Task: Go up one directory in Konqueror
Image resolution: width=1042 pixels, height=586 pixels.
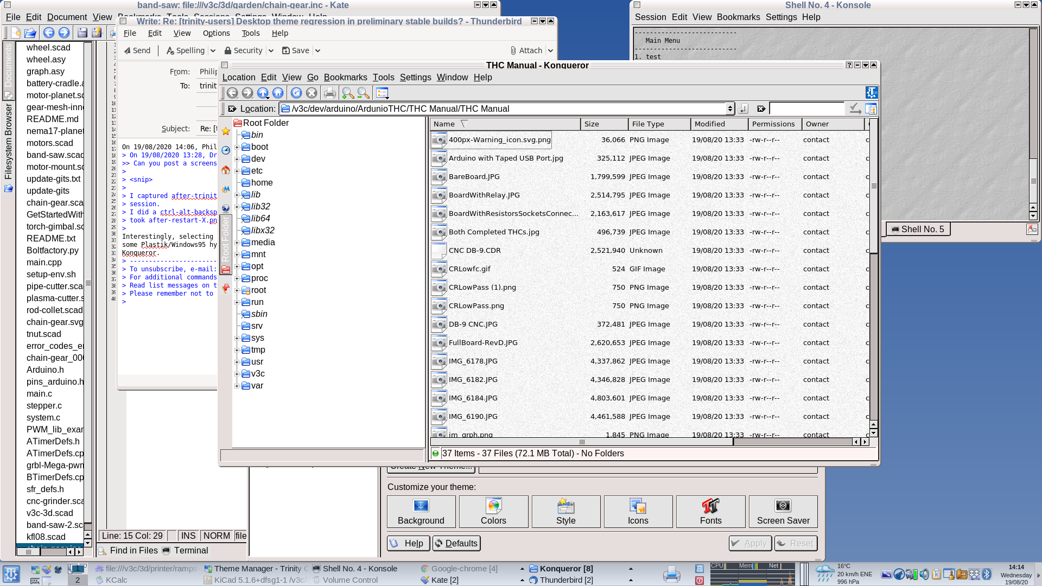Action: 263,93
